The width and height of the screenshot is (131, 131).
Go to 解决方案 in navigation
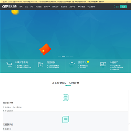pyautogui.click(x=39, y=7)
